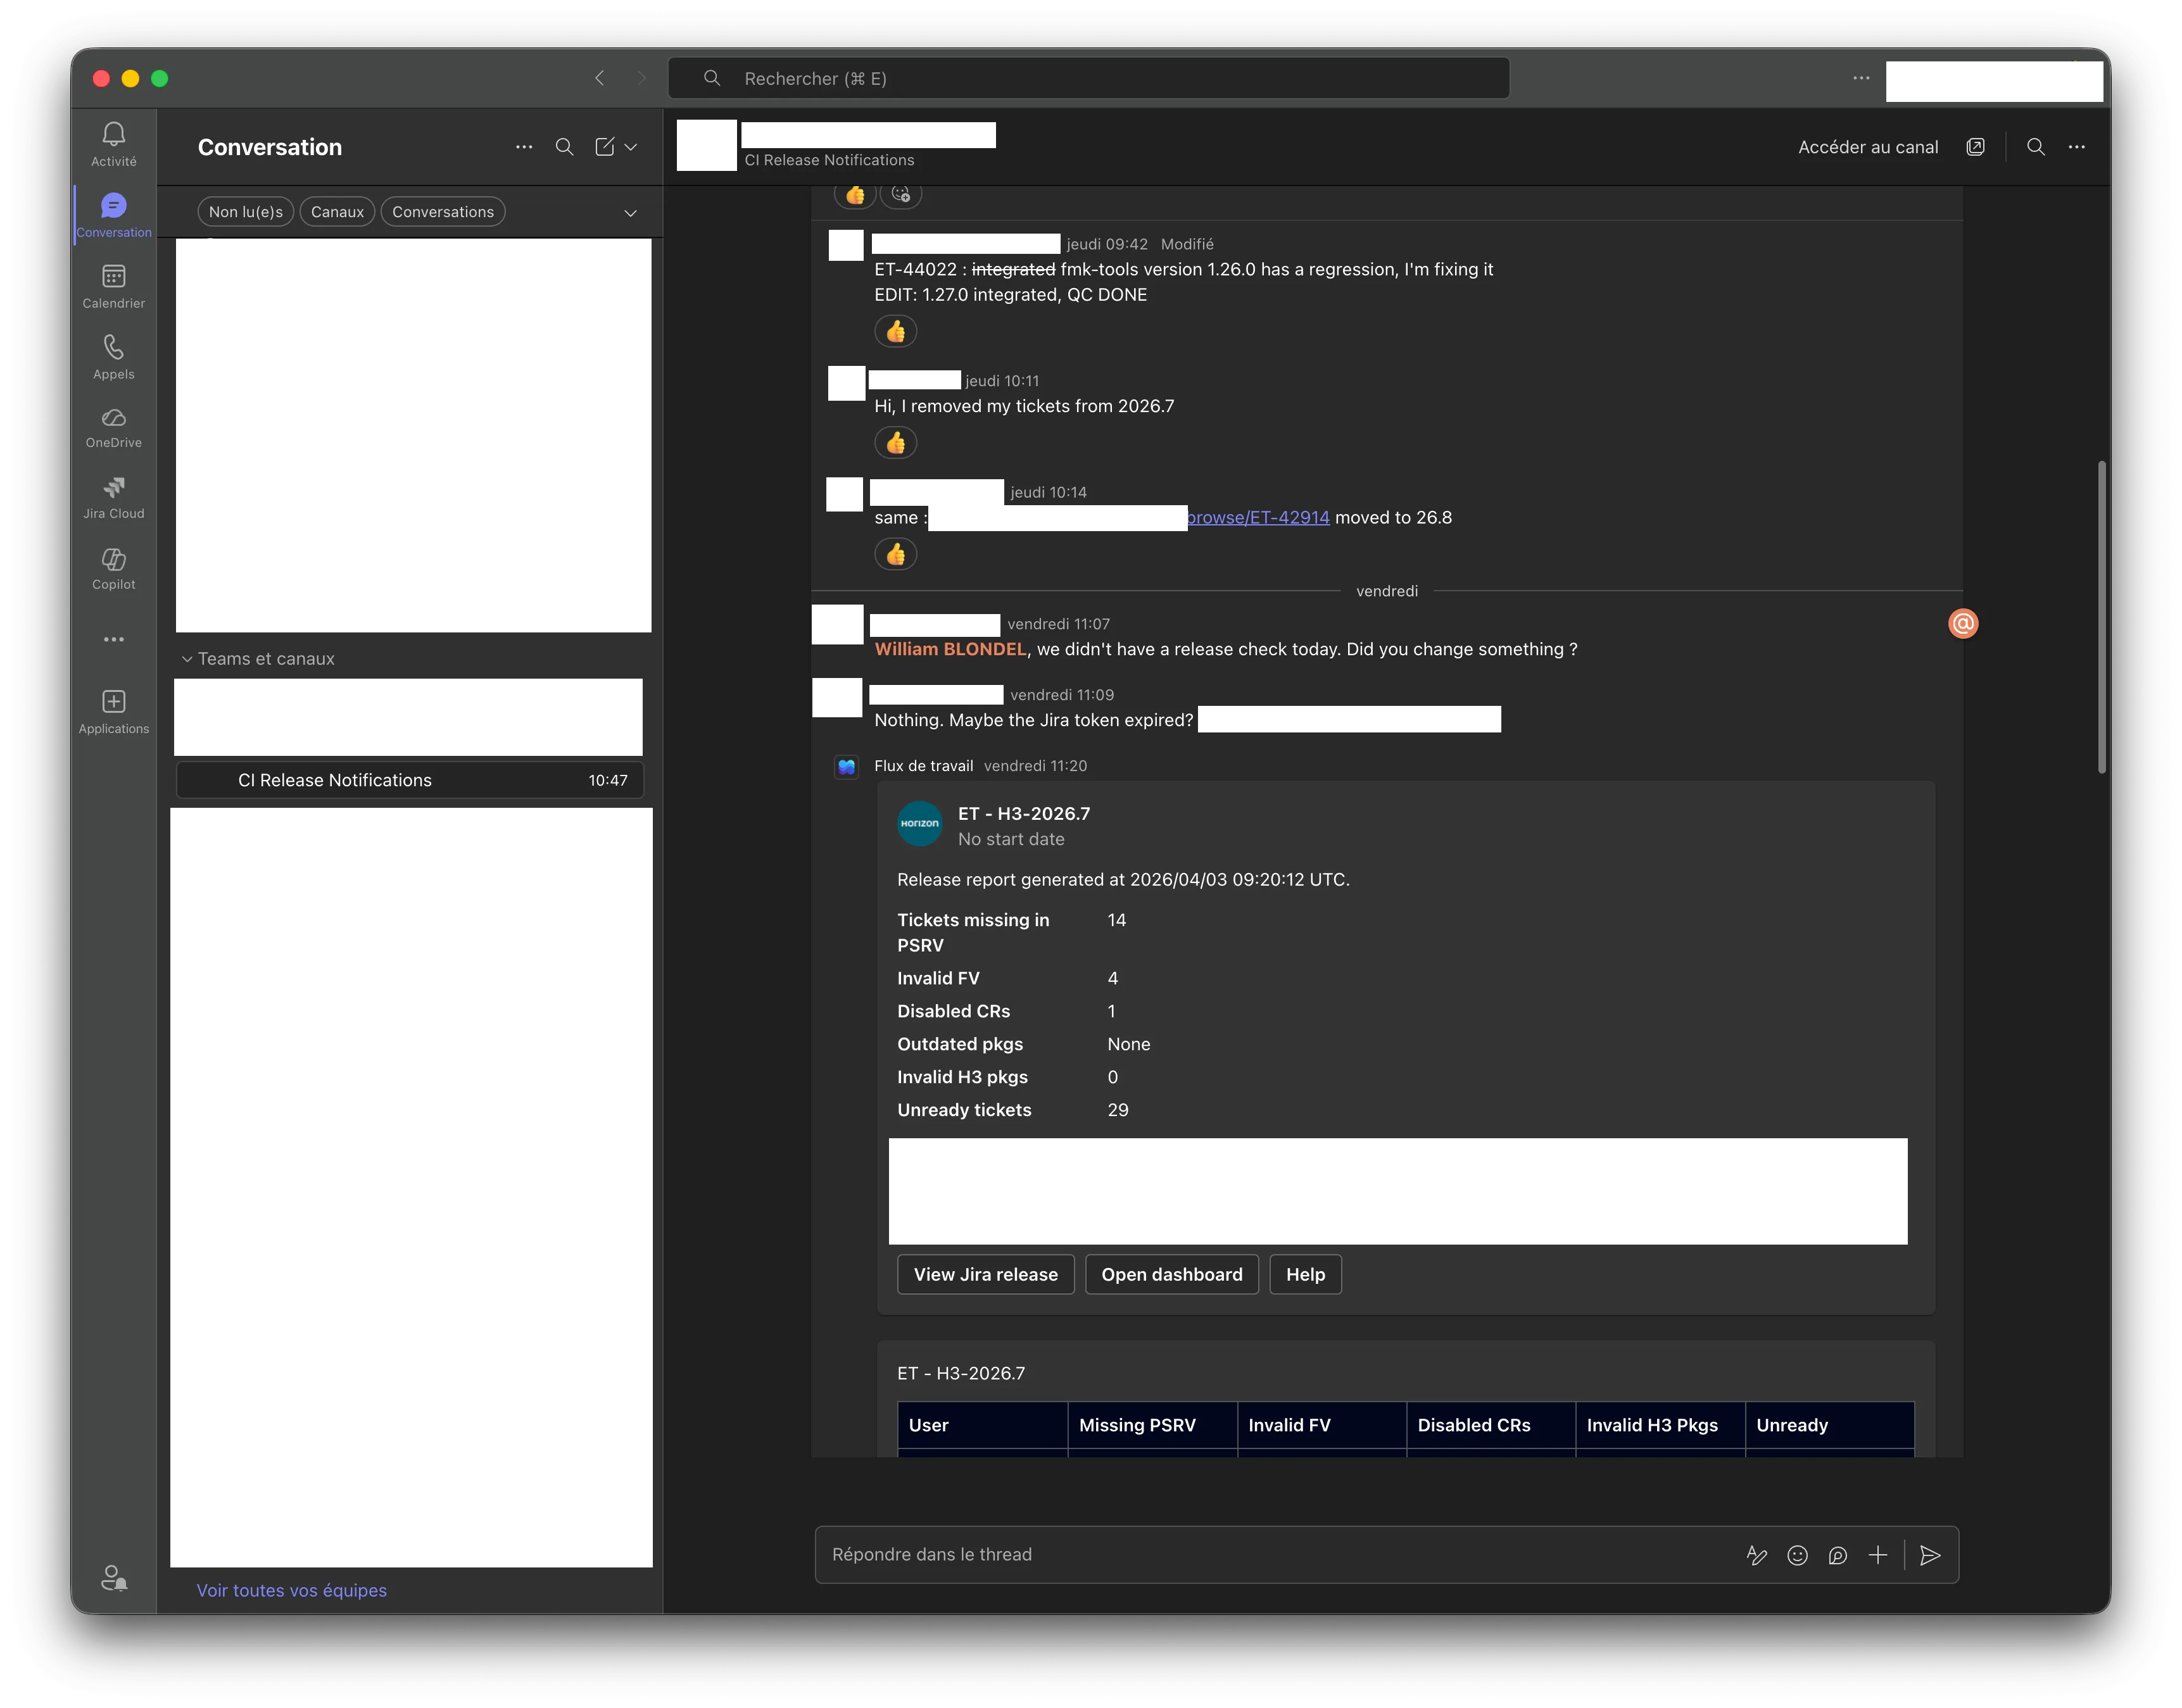Toggle the thumbs-up reaction at the thread top
Viewport: 2182px width, 1708px height.
tap(855, 194)
